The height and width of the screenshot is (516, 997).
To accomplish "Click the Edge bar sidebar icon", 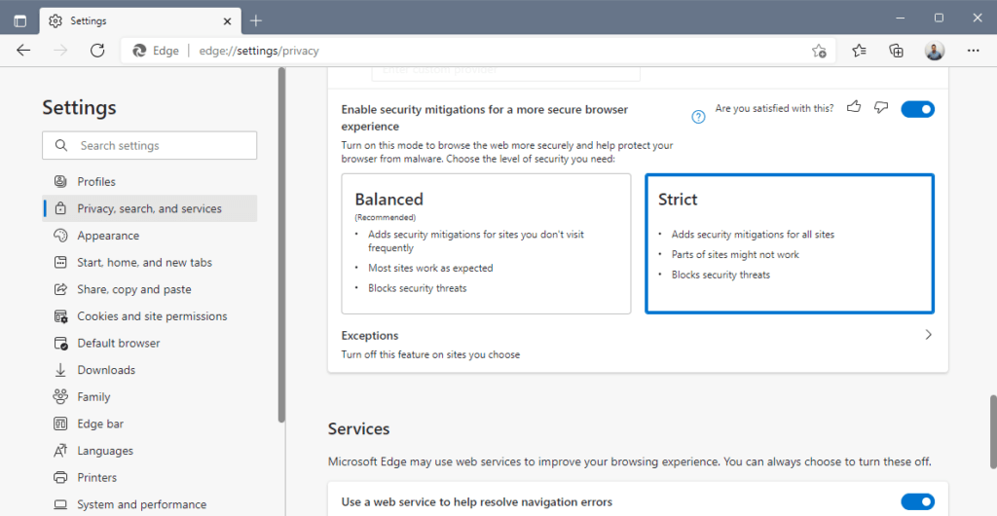I will (x=60, y=424).
